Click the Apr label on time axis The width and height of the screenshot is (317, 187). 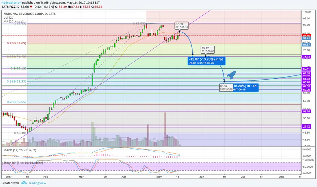click(x=124, y=177)
